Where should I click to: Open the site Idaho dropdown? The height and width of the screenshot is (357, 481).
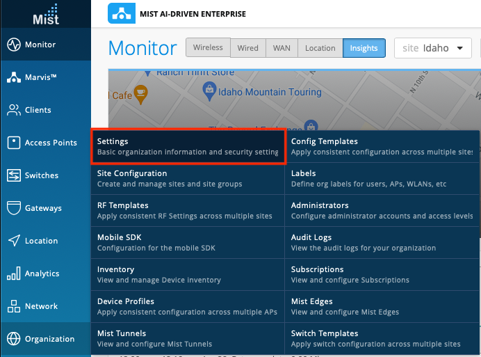point(434,48)
